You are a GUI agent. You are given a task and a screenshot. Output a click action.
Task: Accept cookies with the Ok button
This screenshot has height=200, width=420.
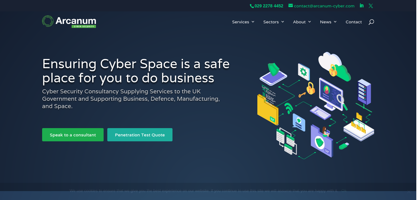[x=344, y=191]
